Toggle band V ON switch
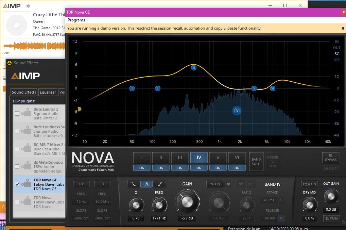346x230 pixels. click(218, 168)
